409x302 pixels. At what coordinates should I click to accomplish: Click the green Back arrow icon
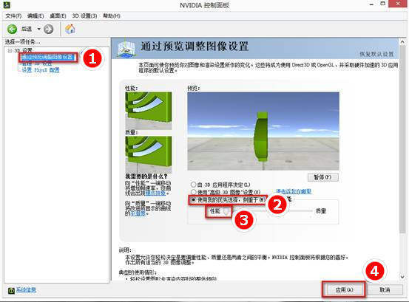coord(12,29)
